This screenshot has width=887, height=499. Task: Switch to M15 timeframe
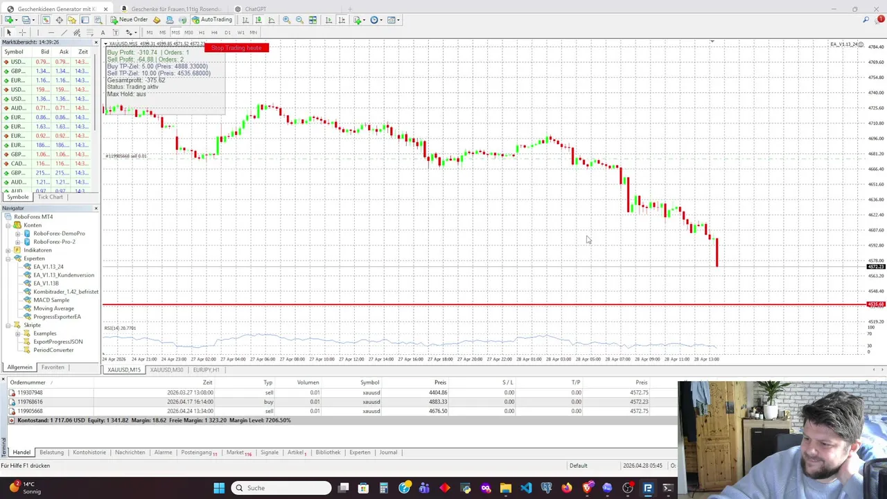point(175,33)
